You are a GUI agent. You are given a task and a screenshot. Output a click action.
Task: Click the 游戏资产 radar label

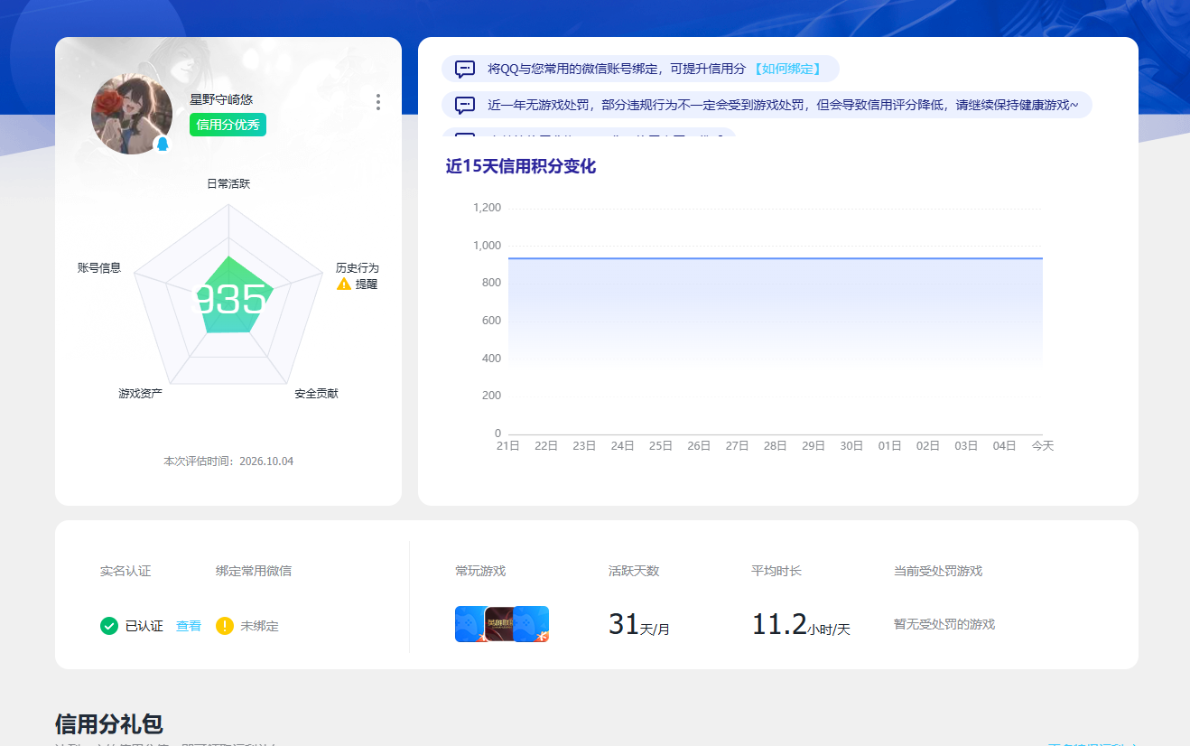(141, 394)
